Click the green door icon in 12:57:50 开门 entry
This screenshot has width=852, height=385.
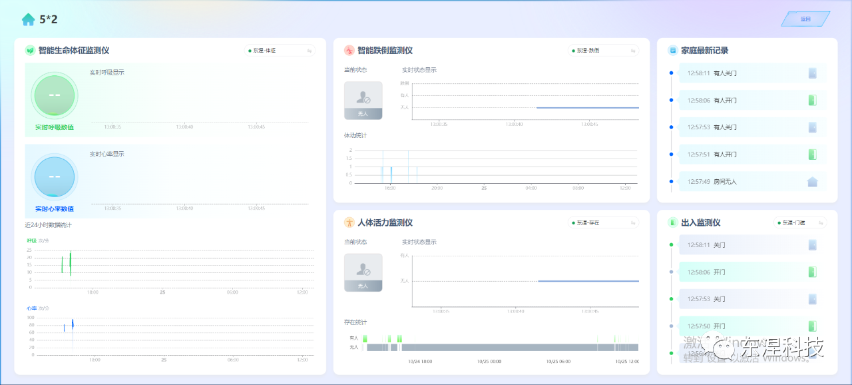(x=812, y=326)
